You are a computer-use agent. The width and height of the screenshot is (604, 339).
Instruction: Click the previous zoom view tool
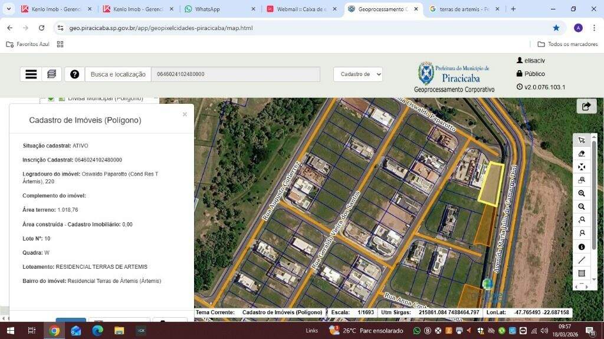[582, 220]
